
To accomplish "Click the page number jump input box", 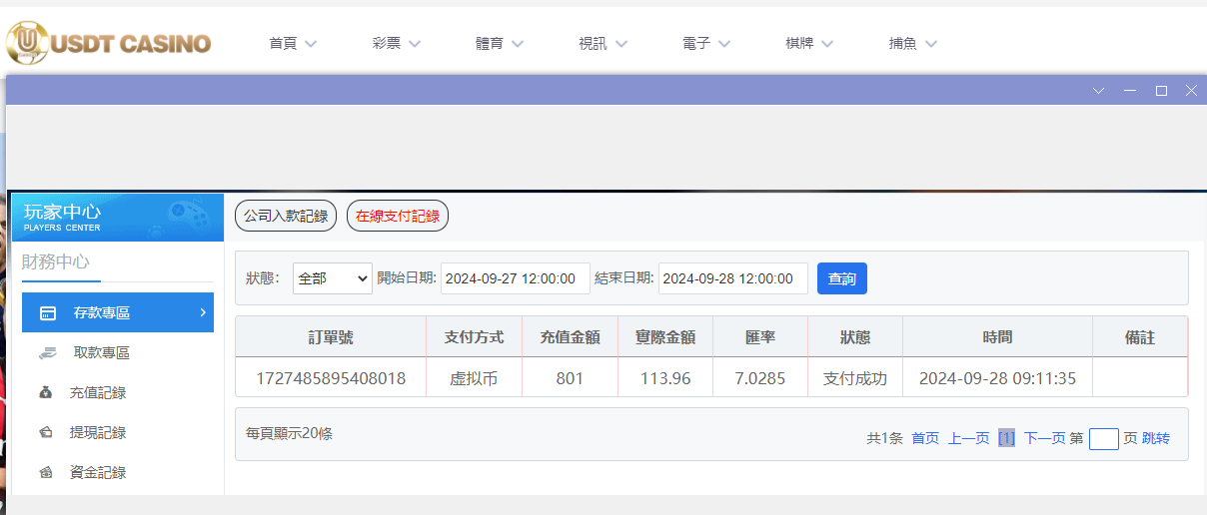I will [x=1103, y=439].
